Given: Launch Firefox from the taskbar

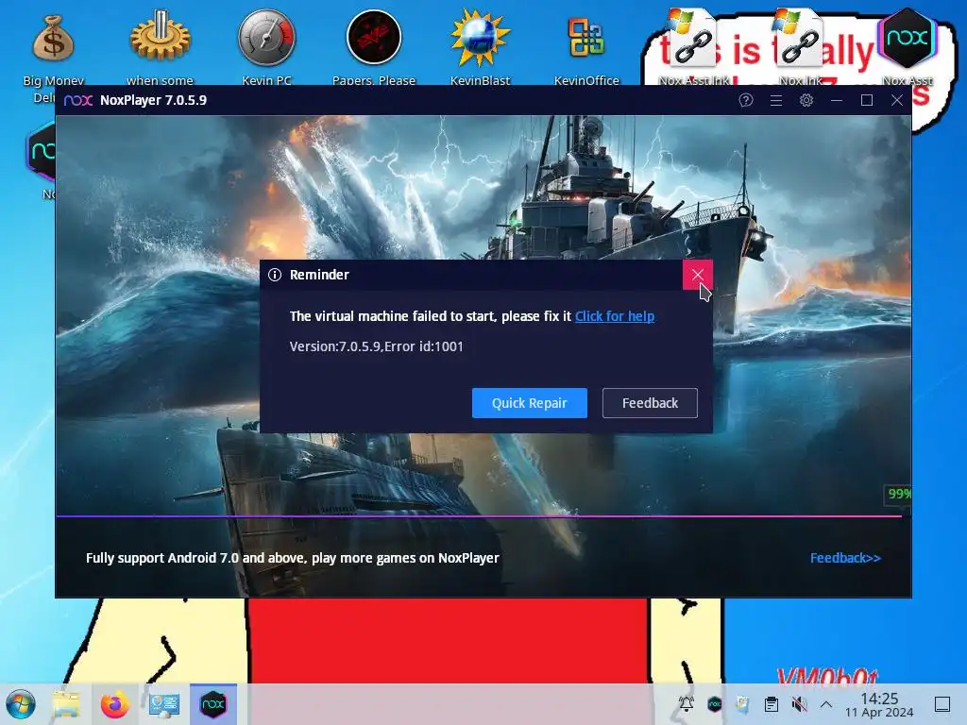Looking at the screenshot, I should [x=114, y=704].
